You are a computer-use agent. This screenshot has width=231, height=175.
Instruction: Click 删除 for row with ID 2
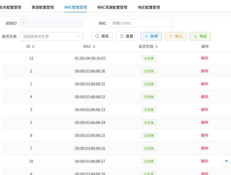click(205, 71)
